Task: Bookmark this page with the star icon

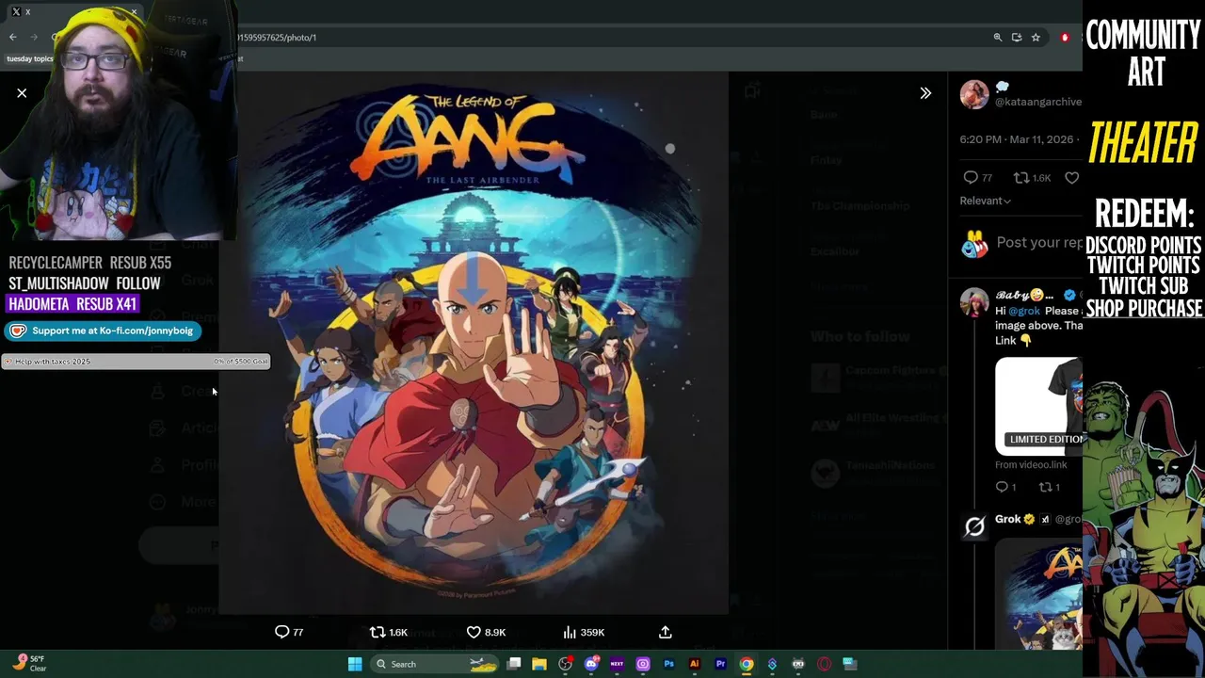Action: click(x=1036, y=38)
